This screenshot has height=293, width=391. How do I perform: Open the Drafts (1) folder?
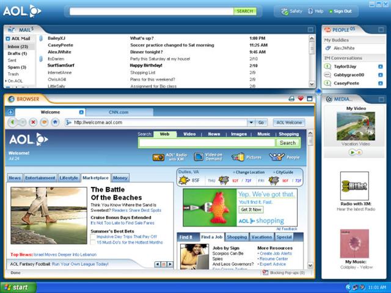pyautogui.click(x=17, y=54)
